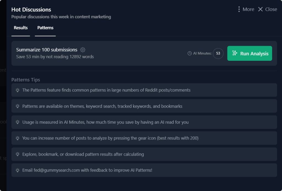Click the lightbulb on the bookmark results tip
282x191 pixels.
(x=17, y=154)
